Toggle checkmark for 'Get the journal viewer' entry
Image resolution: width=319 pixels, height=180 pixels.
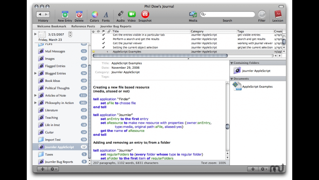point(103,43)
